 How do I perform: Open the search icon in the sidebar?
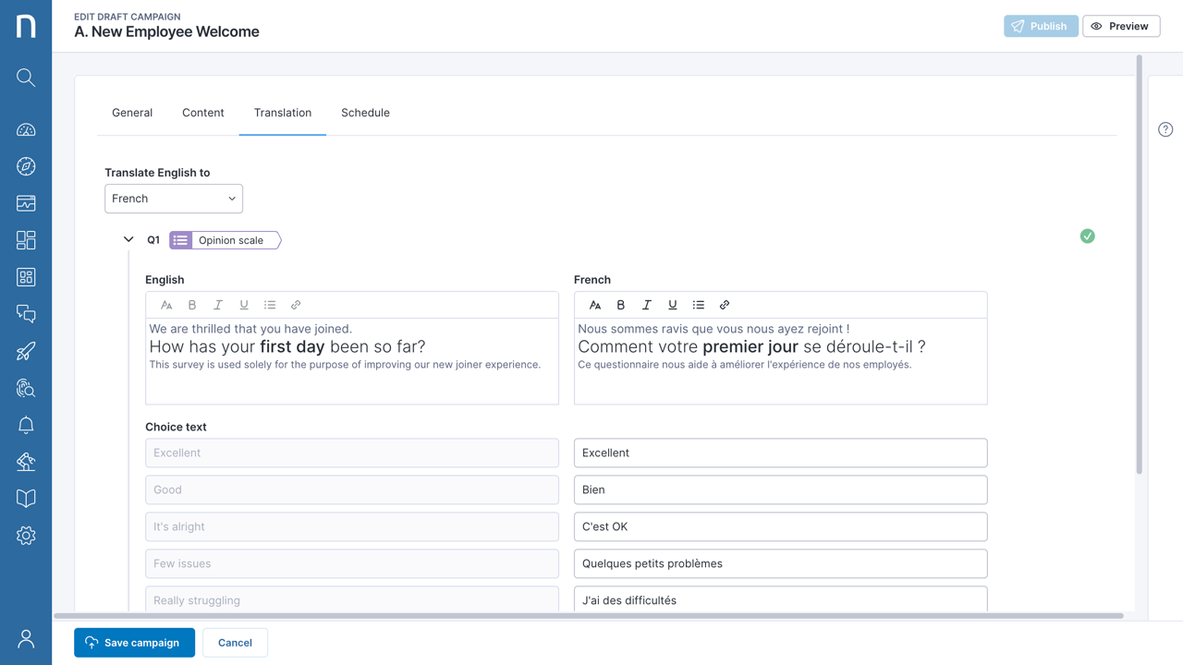pos(25,78)
